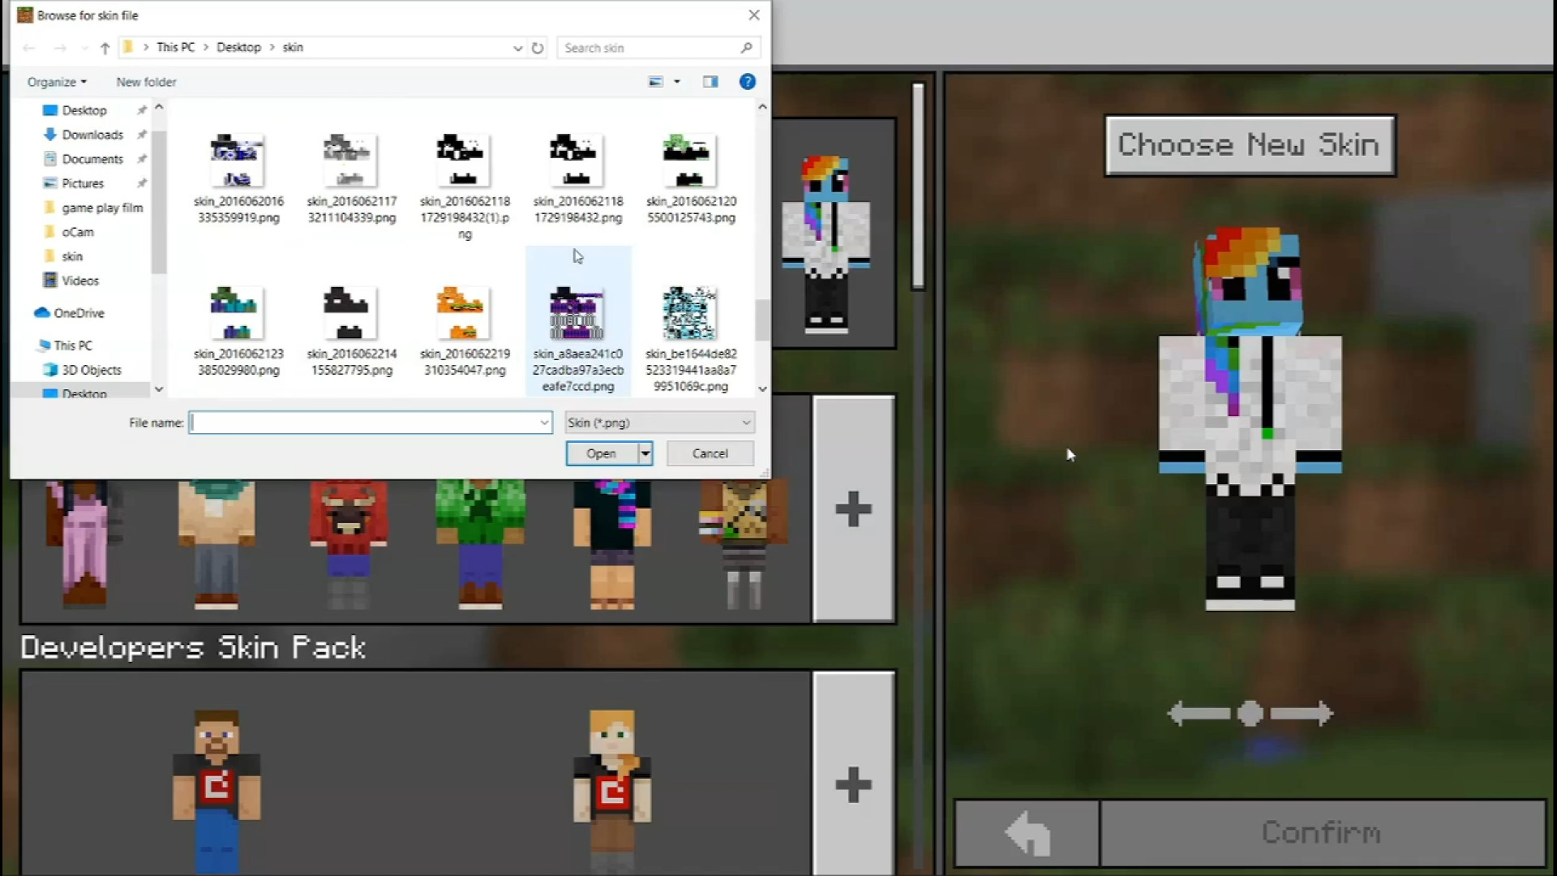Image resolution: width=1557 pixels, height=876 pixels.
Task: Click New folder in the toolbar
Action: 146,82
